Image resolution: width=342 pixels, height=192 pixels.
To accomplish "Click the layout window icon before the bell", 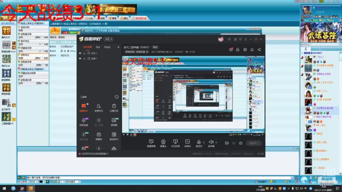I will pyautogui.click(x=245, y=49).
